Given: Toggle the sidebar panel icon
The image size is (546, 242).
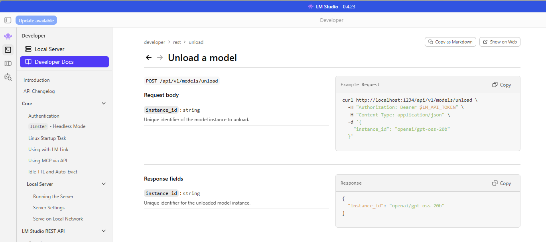Looking at the screenshot, I should click(x=8, y=20).
